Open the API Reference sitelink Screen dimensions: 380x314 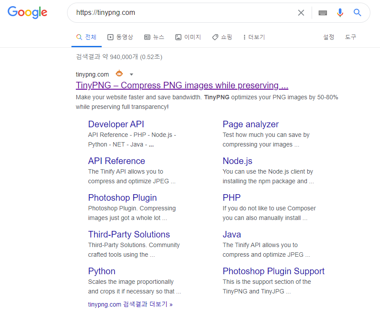pos(117,161)
